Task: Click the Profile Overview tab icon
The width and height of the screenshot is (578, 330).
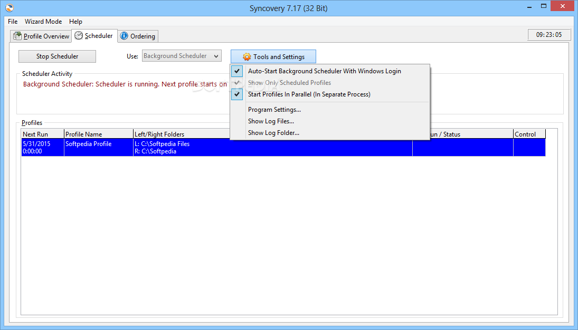Action: point(17,36)
